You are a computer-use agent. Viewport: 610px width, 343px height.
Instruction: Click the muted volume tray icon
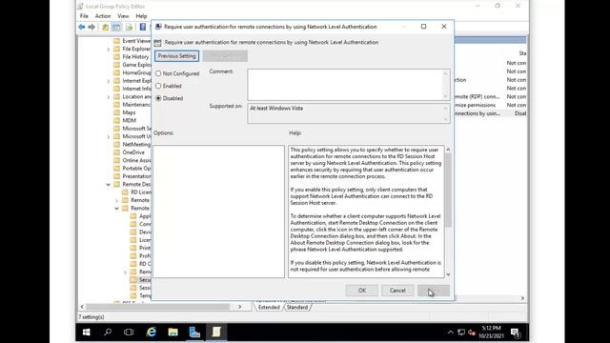point(472,333)
